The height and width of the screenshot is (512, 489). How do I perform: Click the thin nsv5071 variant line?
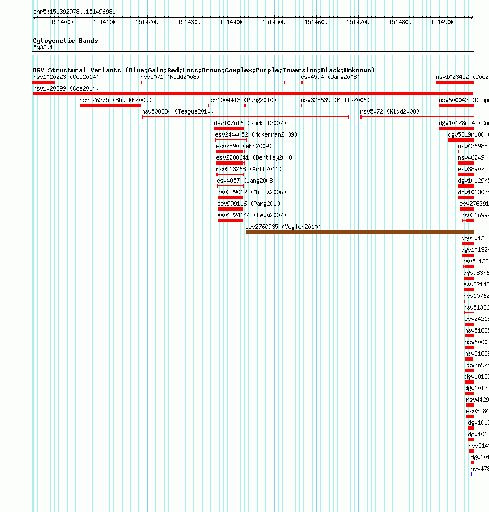213,82
